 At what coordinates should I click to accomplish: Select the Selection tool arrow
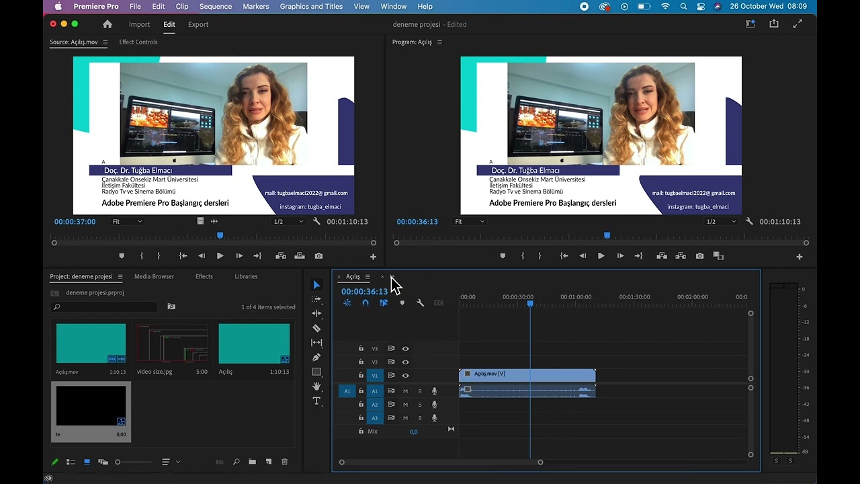click(x=316, y=285)
